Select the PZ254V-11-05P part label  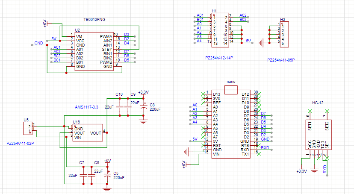point(281,60)
